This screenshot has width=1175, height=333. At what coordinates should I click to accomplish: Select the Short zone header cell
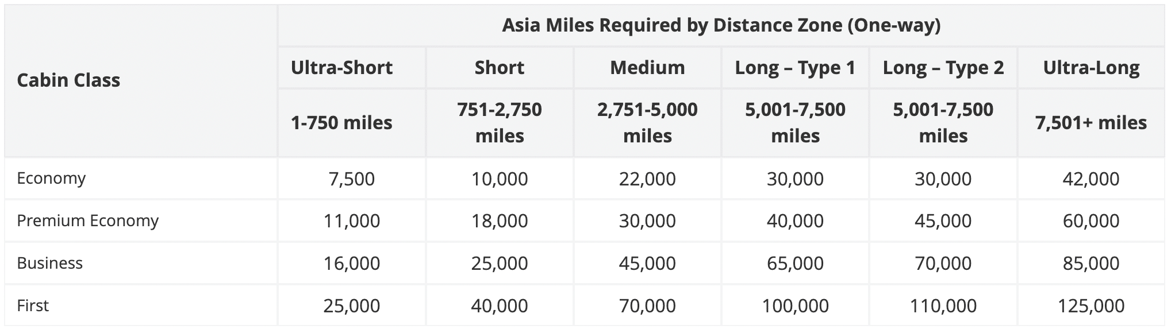click(499, 68)
